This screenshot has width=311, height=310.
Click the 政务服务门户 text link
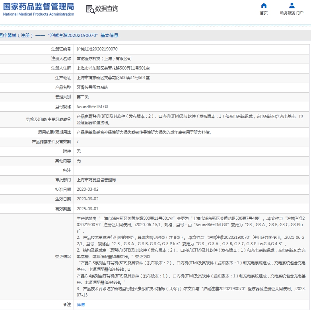click(x=292, y=13)
